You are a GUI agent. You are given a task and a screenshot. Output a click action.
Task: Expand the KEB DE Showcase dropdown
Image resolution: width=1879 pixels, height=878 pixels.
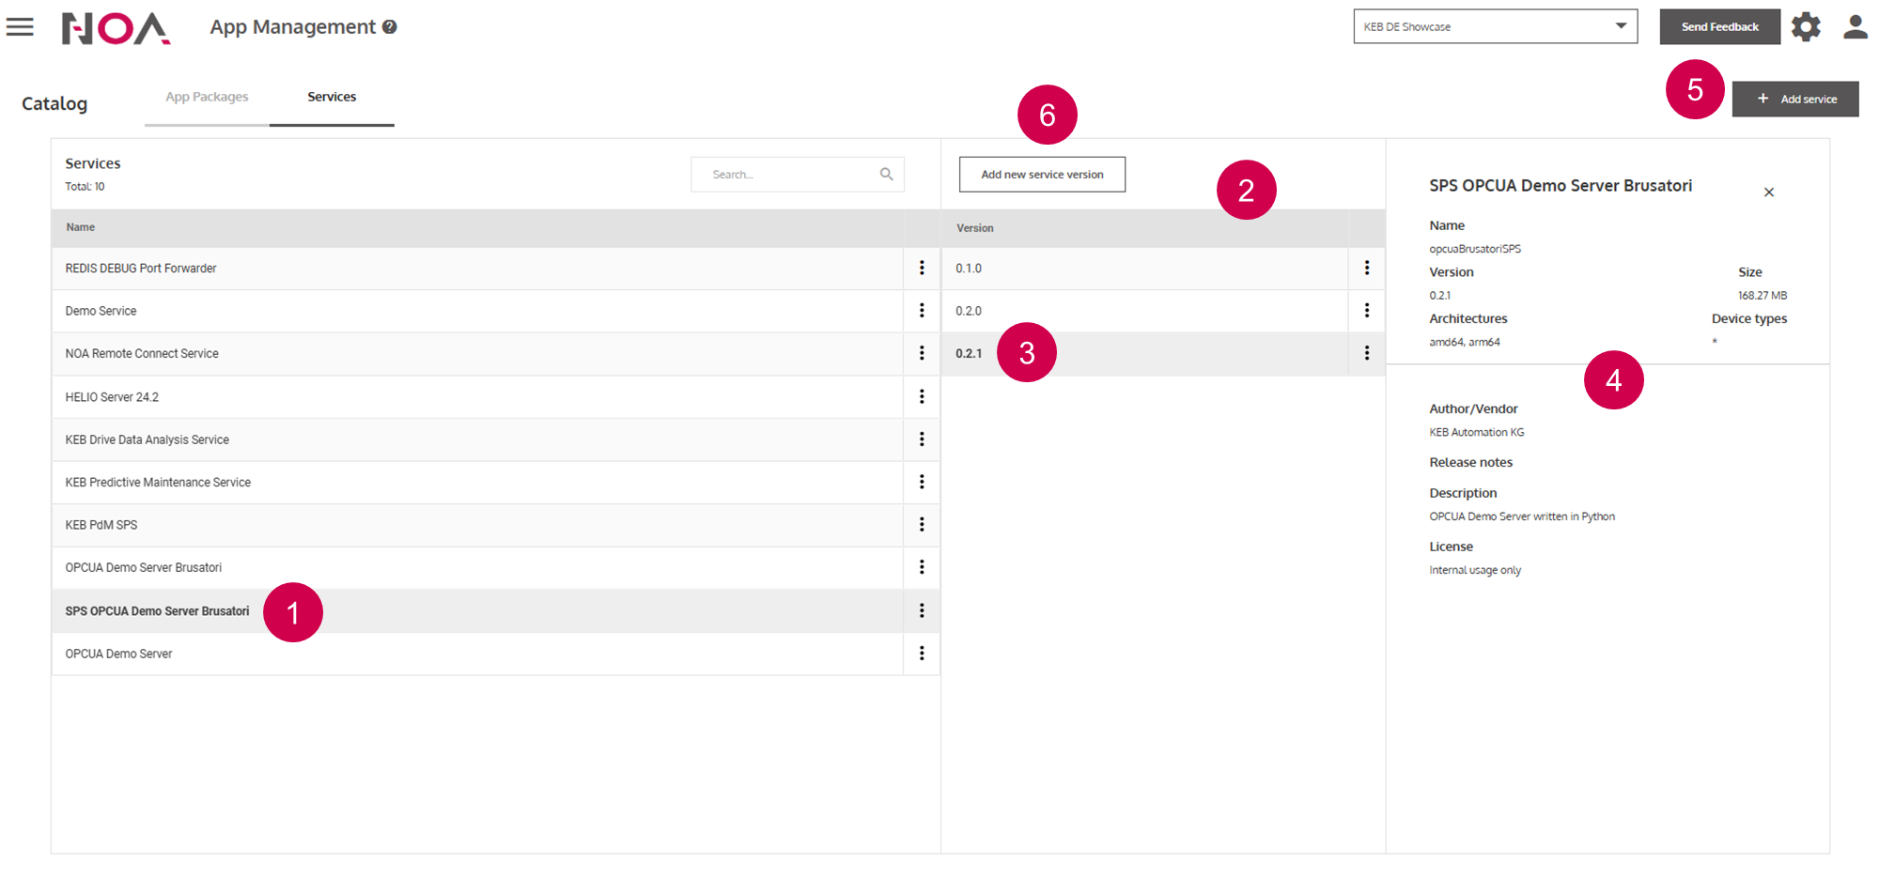tap(1620, 26)
